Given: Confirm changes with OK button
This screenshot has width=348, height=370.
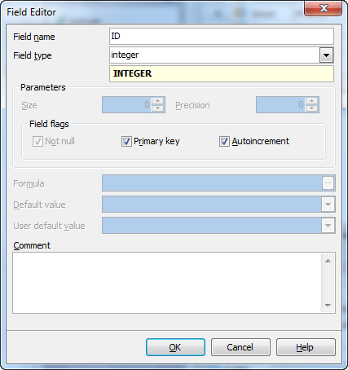Looking at the screenshot, I should point(175,347).
